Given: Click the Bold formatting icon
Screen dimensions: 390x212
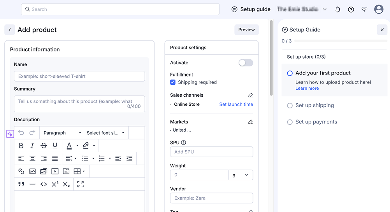Looking at the screenshot, I should point(21,146).
